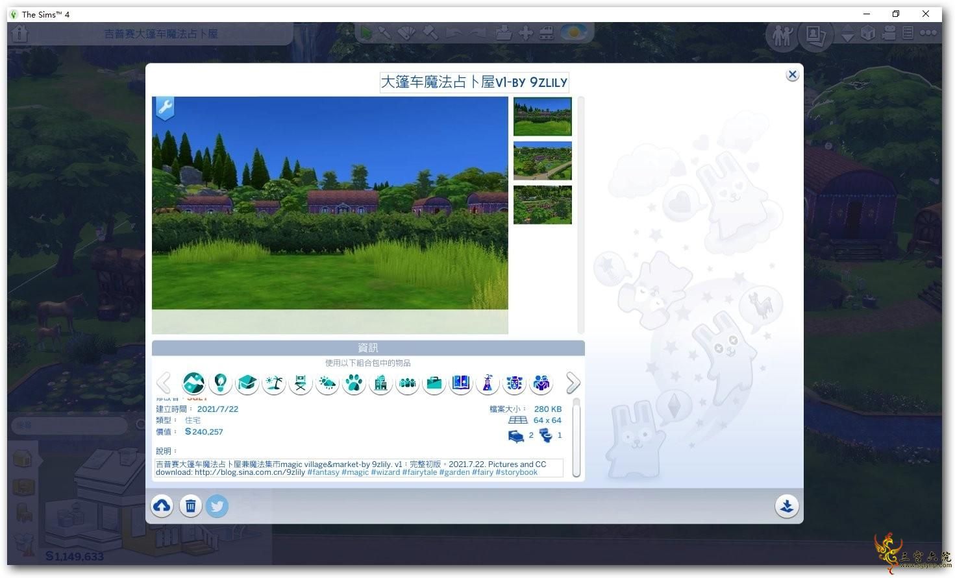
Task: Click the Get Together group icon
Action: (408, 383)
